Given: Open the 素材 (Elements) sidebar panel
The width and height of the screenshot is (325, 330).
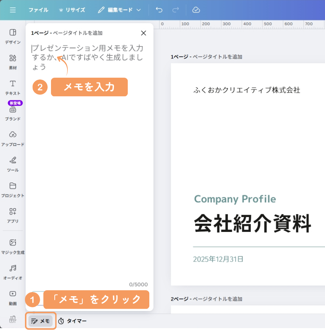Looking at the screenshot, I should click(13, 62).
